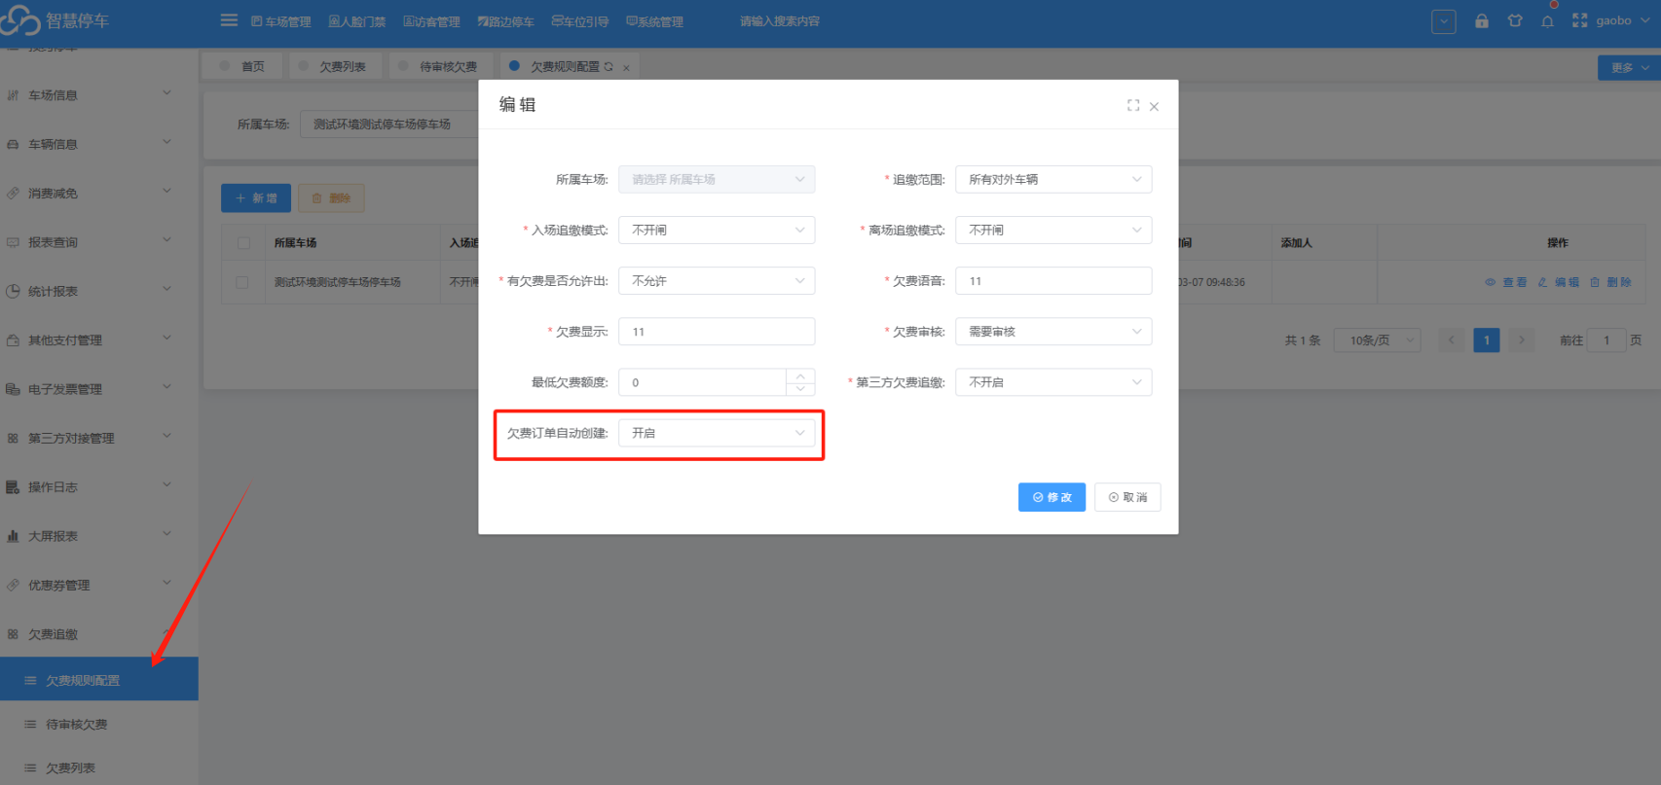Click the 新增 button
The height and width of the screenshot is (785, 1661).
pos(256,198)
